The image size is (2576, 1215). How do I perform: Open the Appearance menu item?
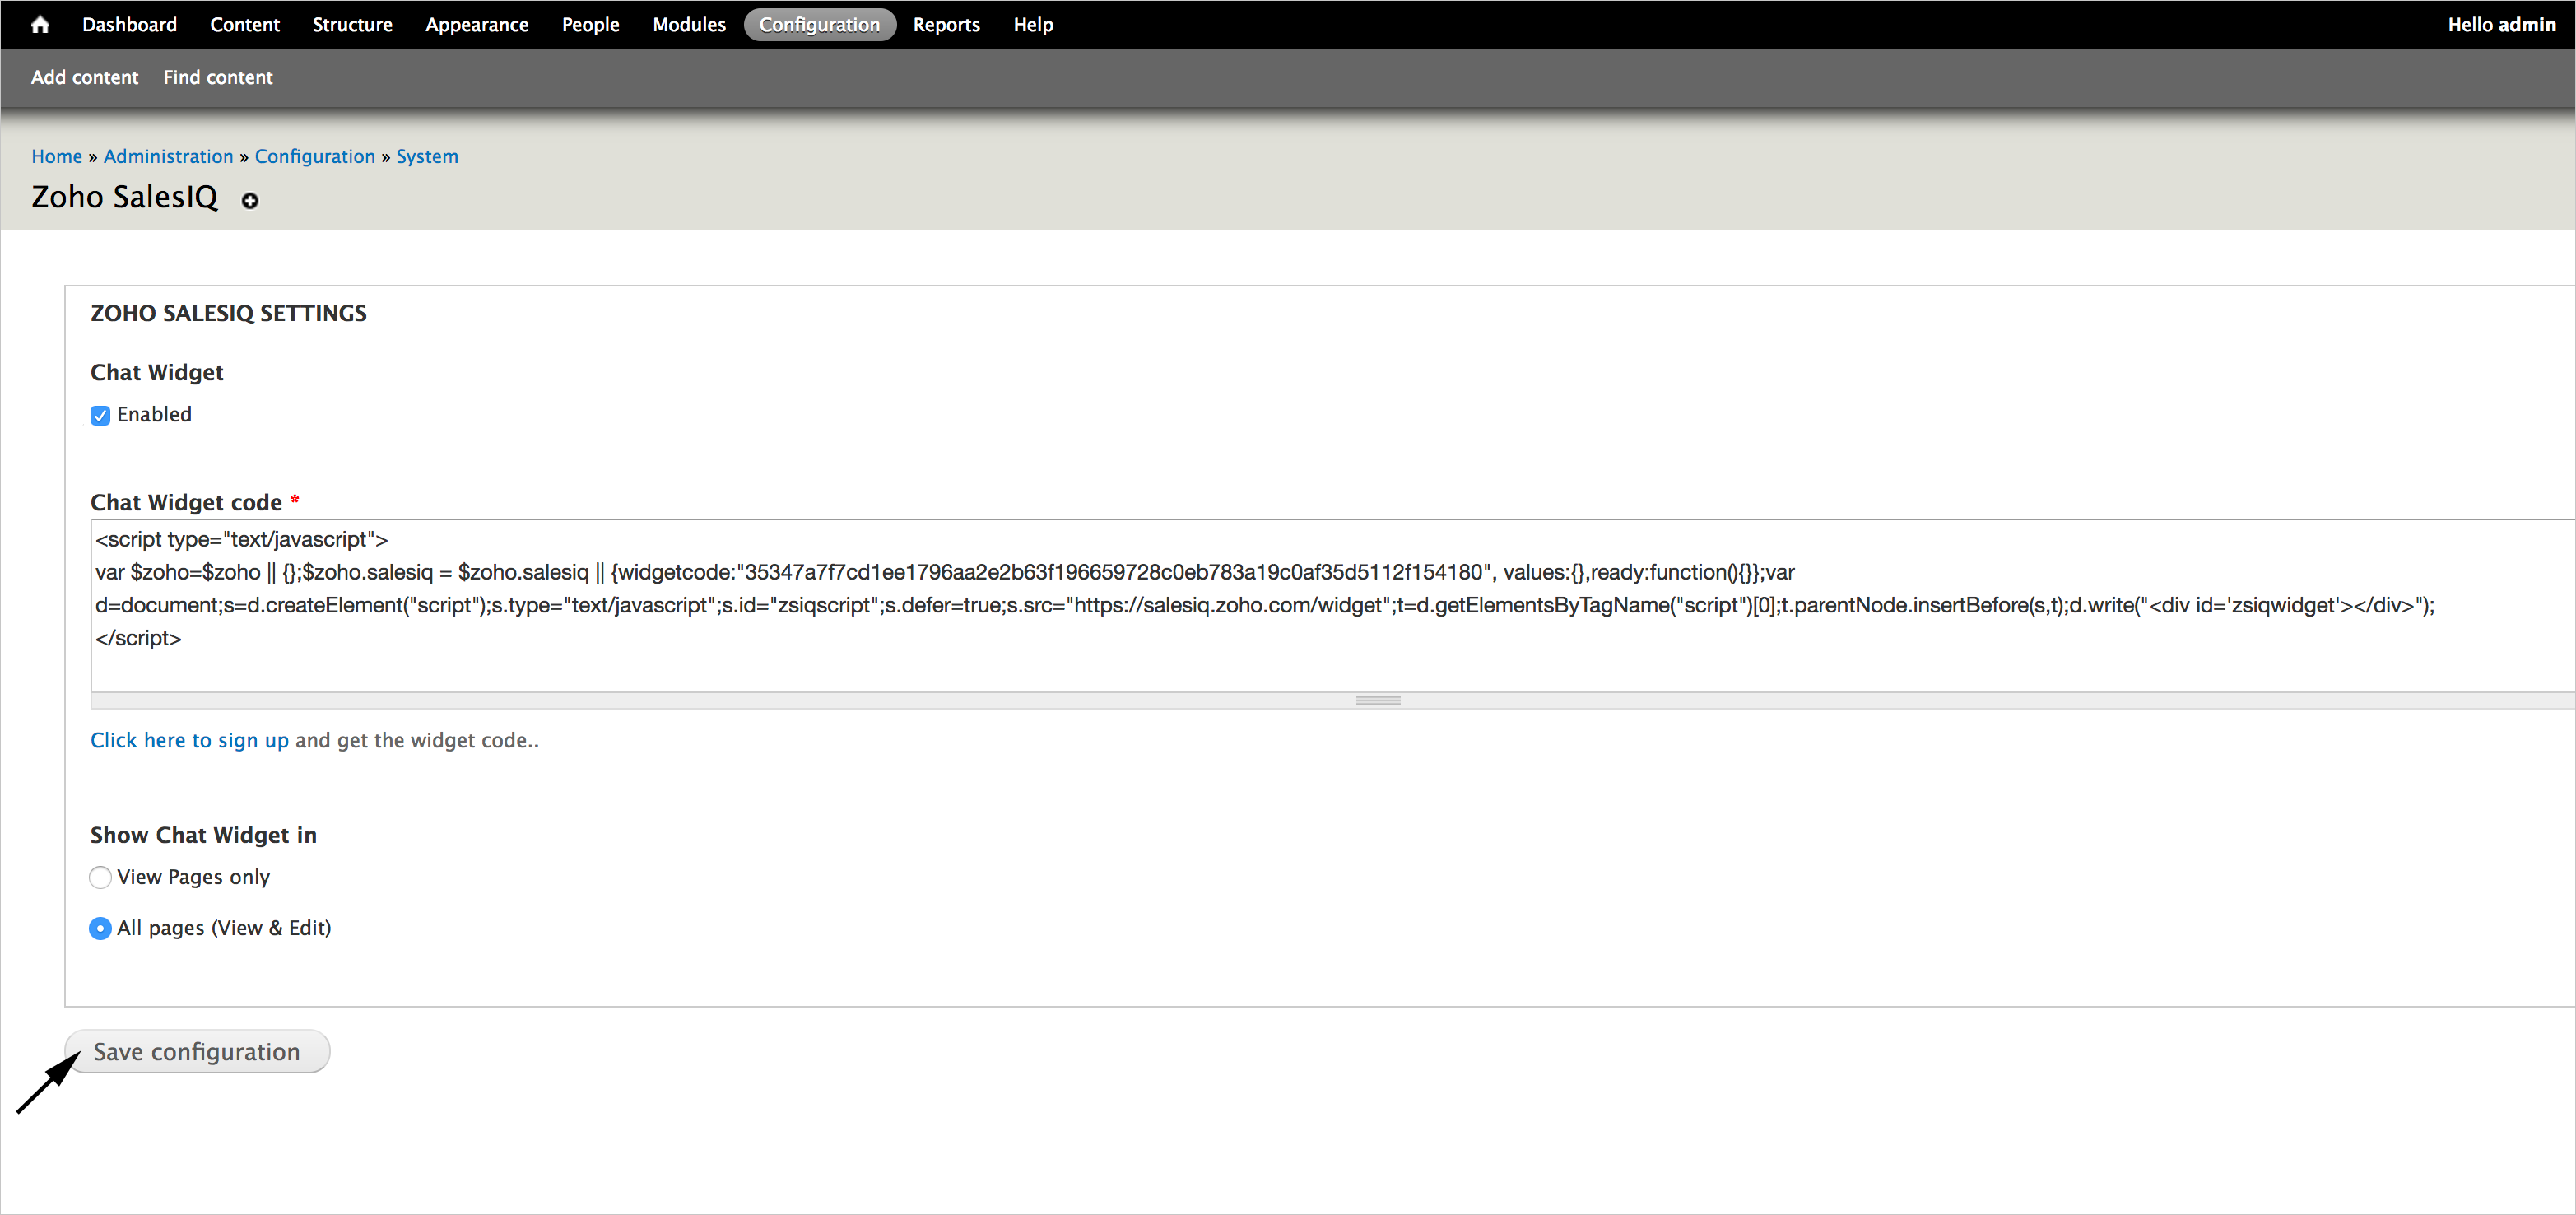476,25
